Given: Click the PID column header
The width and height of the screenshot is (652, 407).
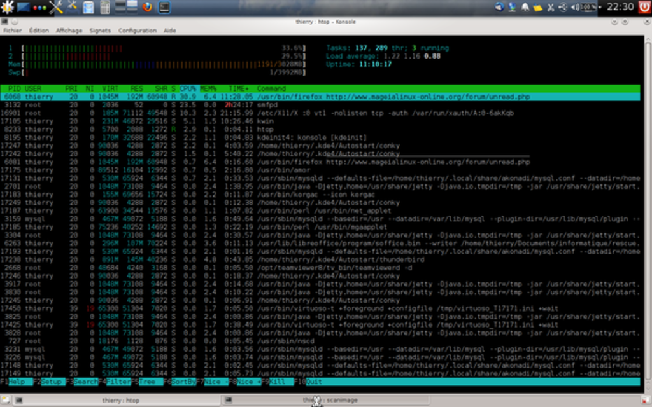Looking at the screenshot, I should click(x=14, y=88).
